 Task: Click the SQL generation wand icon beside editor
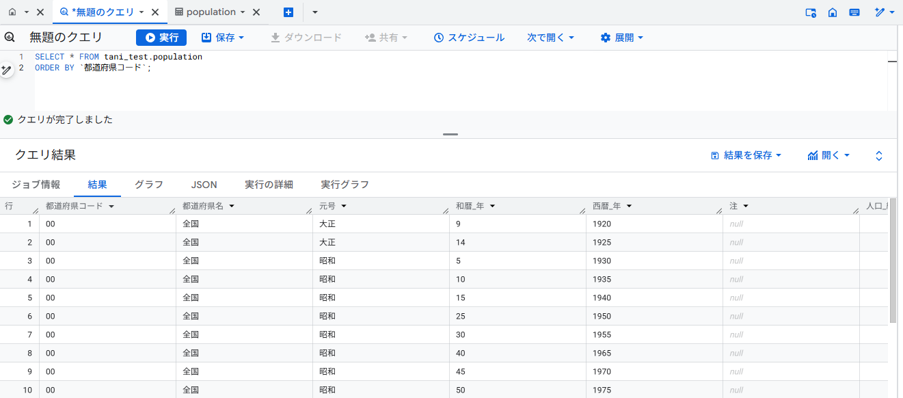(x=7, y=70)
